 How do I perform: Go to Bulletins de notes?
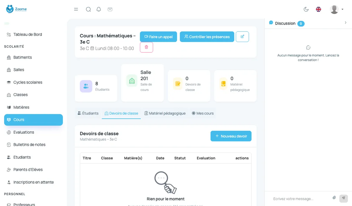click(33, 144)
